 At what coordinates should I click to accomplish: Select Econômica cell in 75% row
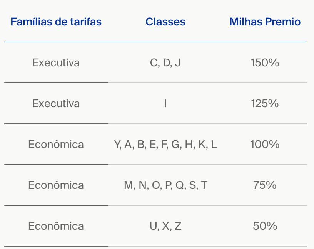tap(56, 185)
